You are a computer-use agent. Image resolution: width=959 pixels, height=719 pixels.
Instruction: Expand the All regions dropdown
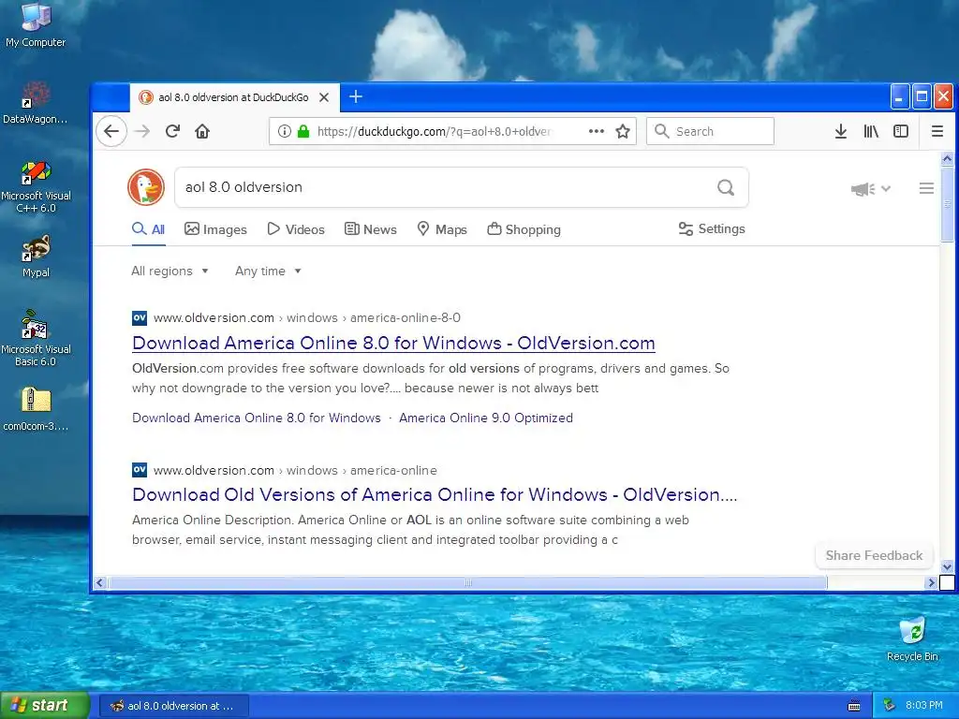tap(170, 271)
